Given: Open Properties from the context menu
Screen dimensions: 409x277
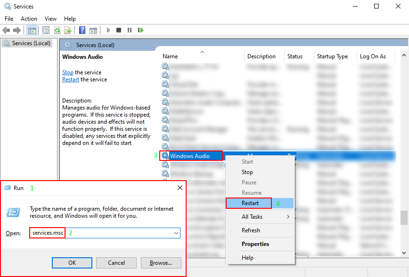Looking at the screenshot, I should pos(260,244).
